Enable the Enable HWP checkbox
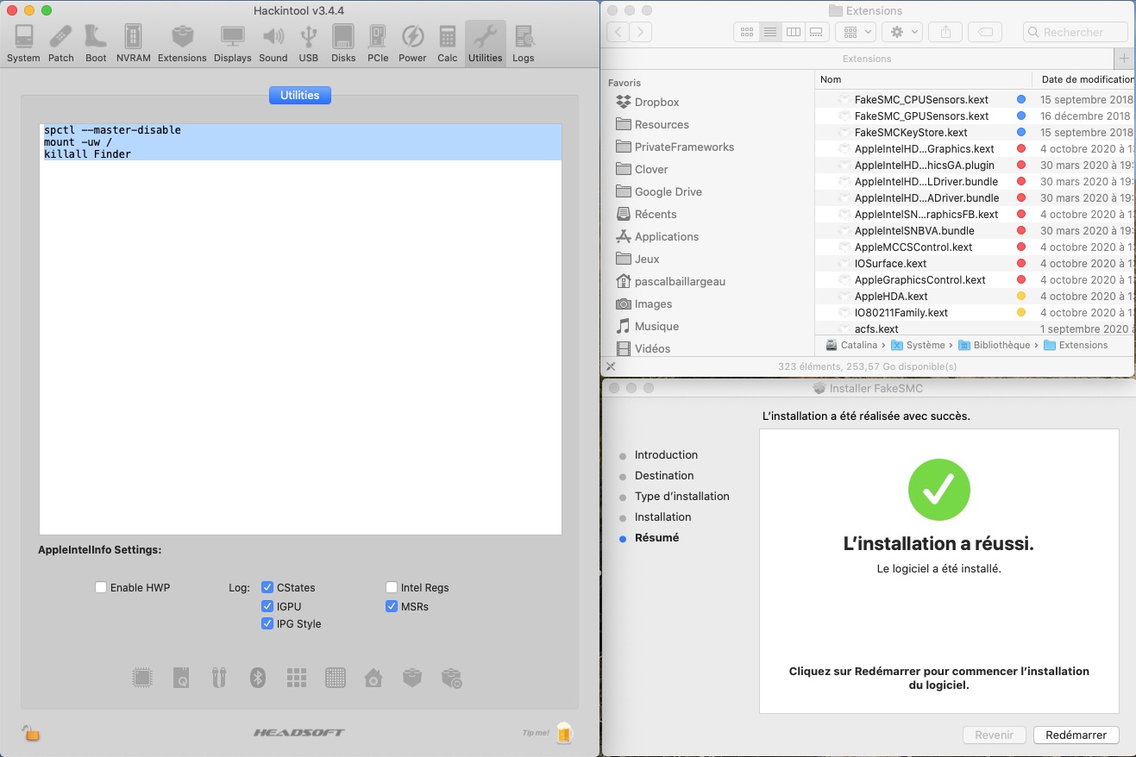1136x757 pixels. click(x=101, y=587)
